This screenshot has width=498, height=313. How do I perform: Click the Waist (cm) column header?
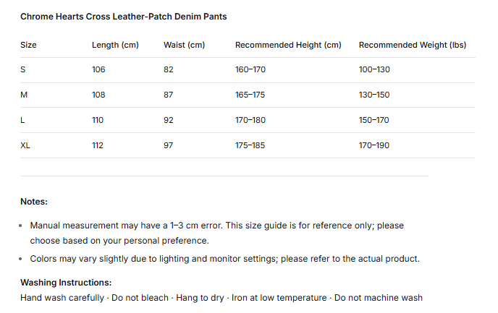184,45
